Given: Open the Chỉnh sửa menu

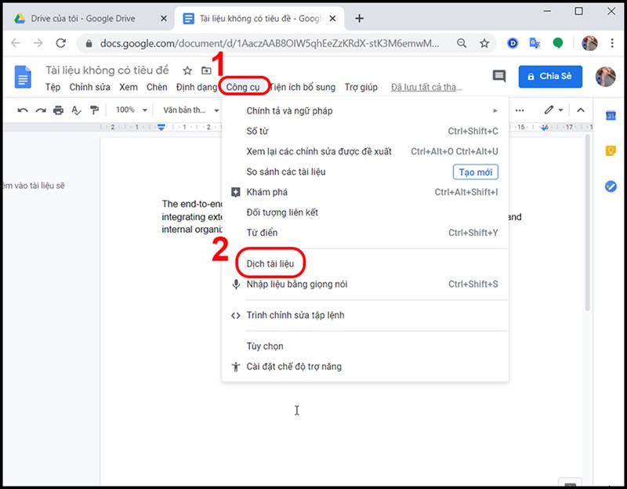Looking at the screenshot, I should [x=89, y=87].
